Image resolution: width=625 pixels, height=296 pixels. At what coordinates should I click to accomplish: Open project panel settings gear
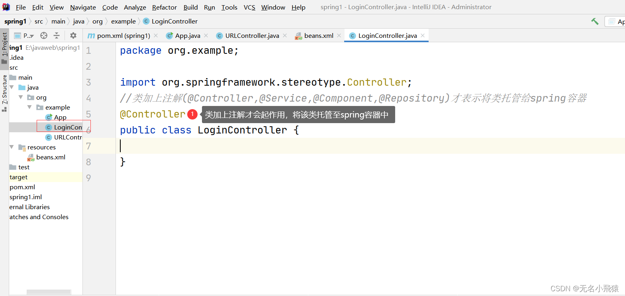point(73,35)
